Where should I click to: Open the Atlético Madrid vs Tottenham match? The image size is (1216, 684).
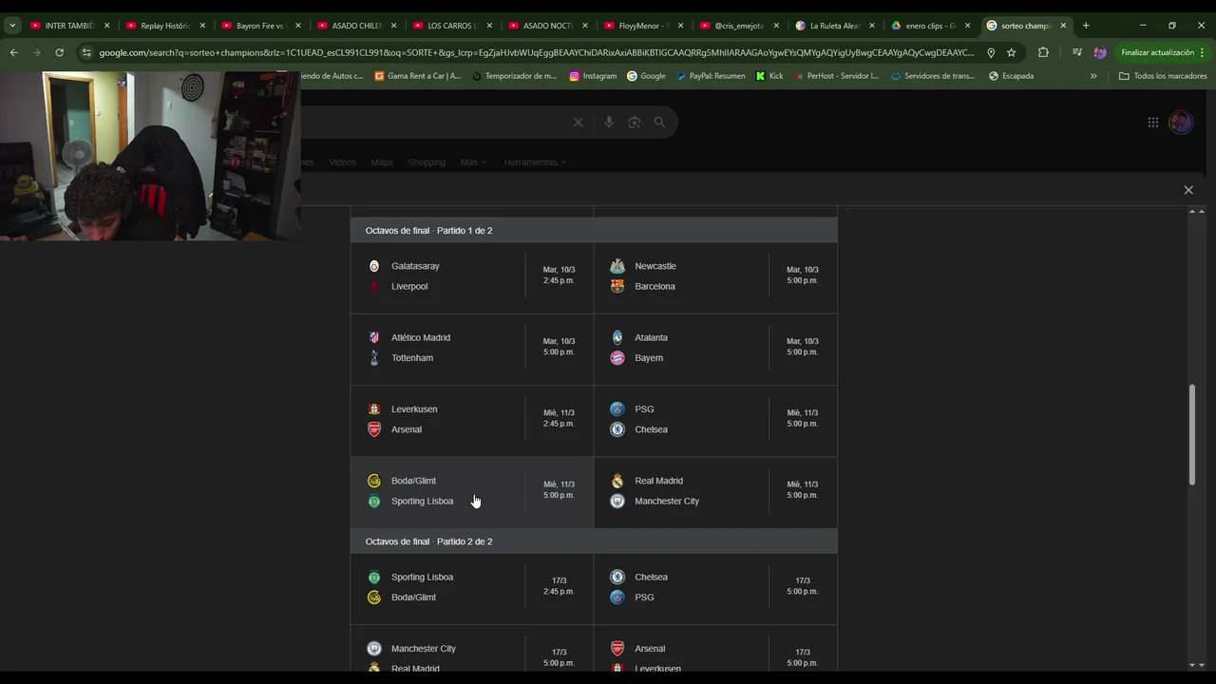[472, 349]
